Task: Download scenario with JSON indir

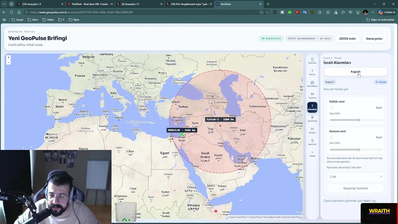Action: pyautogui.click(x=347, y=39)
